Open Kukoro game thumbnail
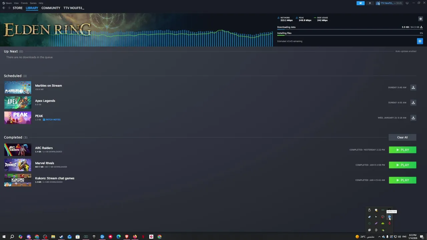Screen dimensions: 427x240 tap(18, 180)
